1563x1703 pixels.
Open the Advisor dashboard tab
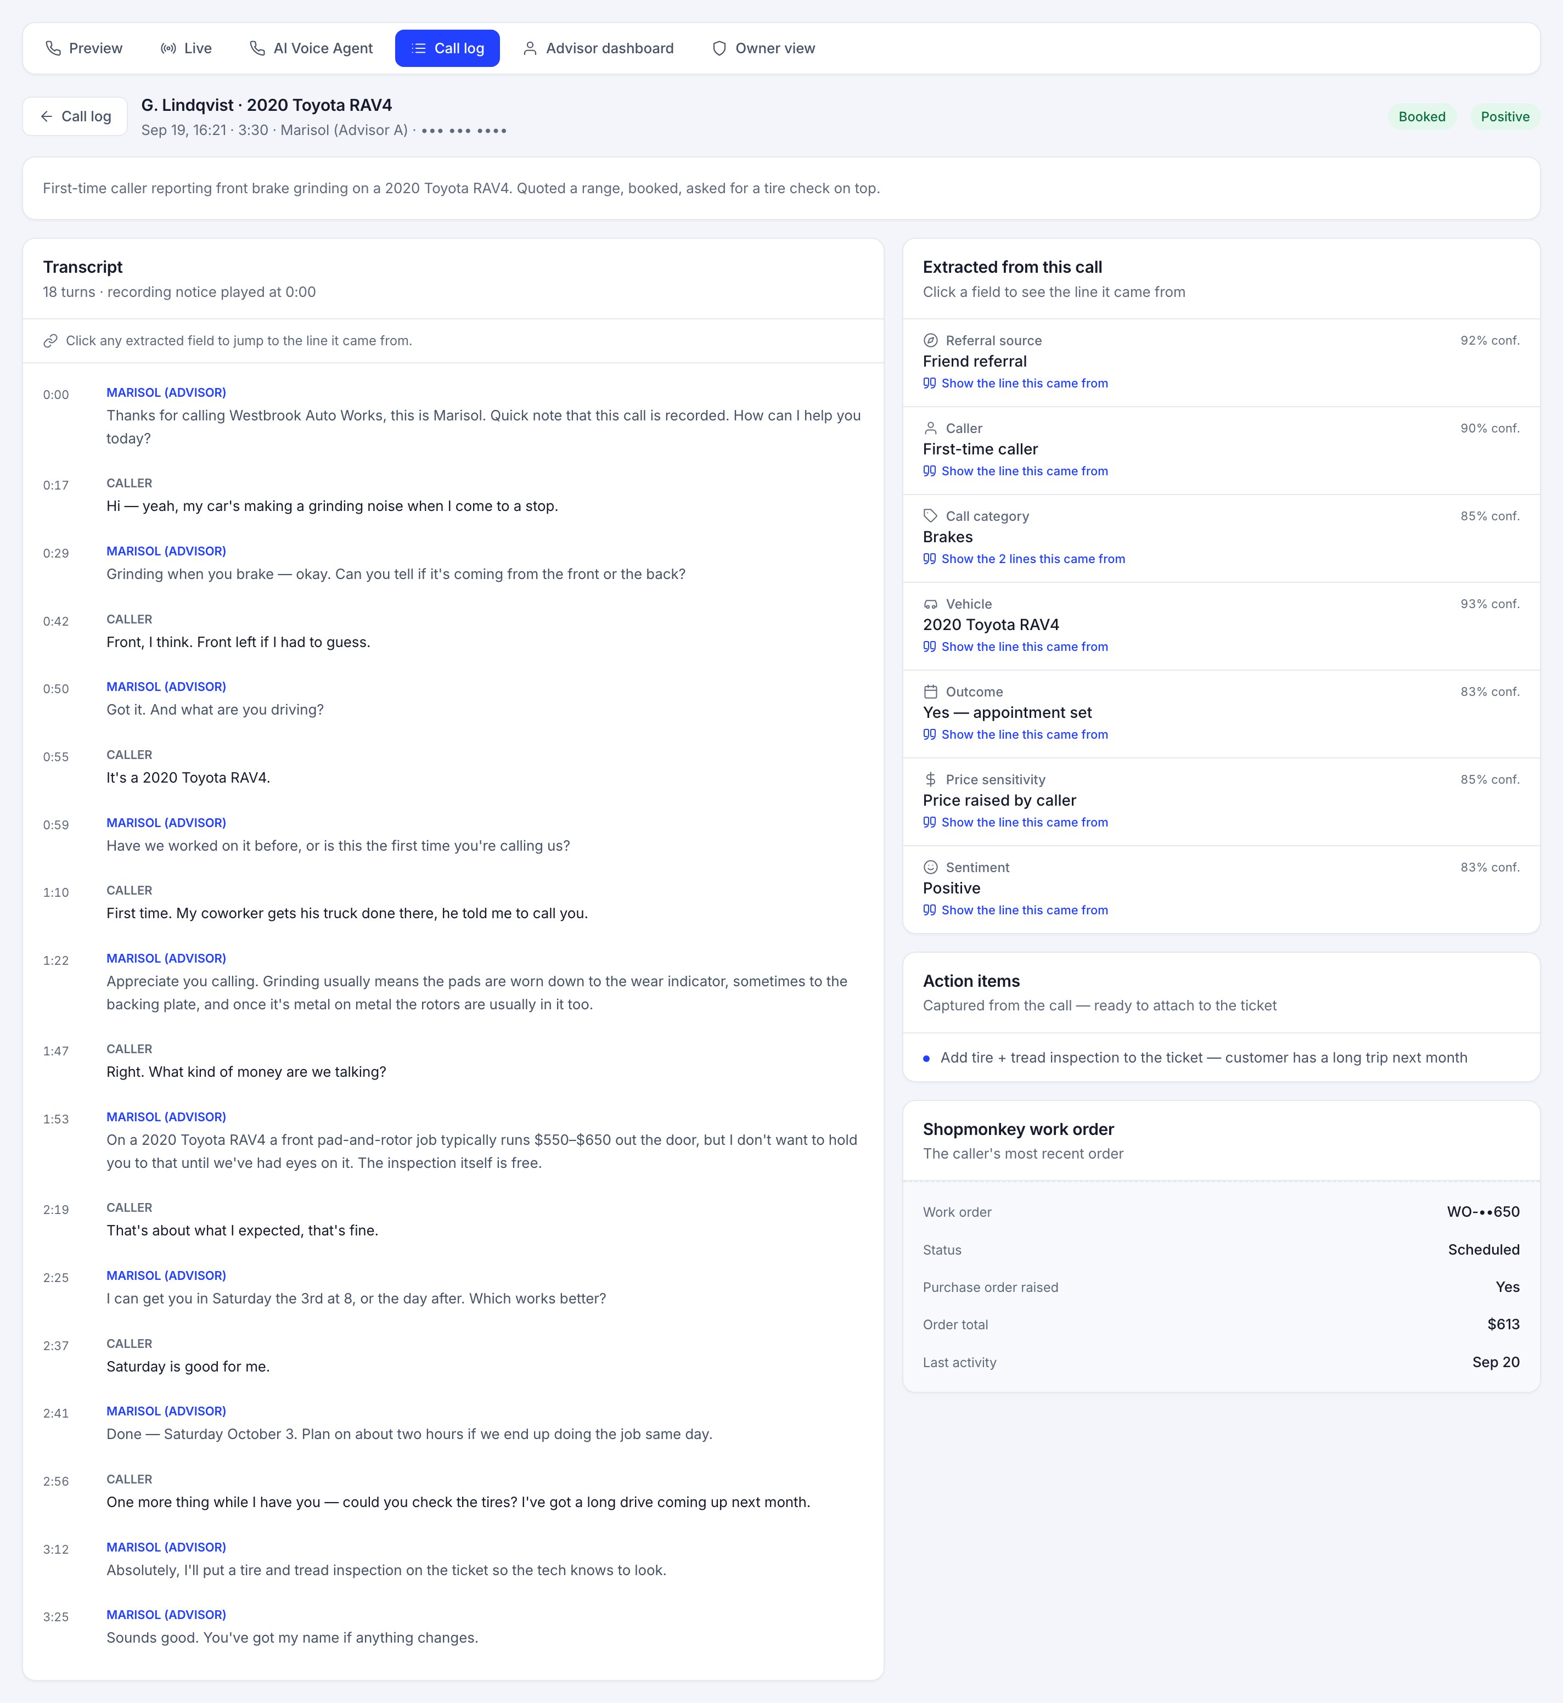click(x=598, y=48)
